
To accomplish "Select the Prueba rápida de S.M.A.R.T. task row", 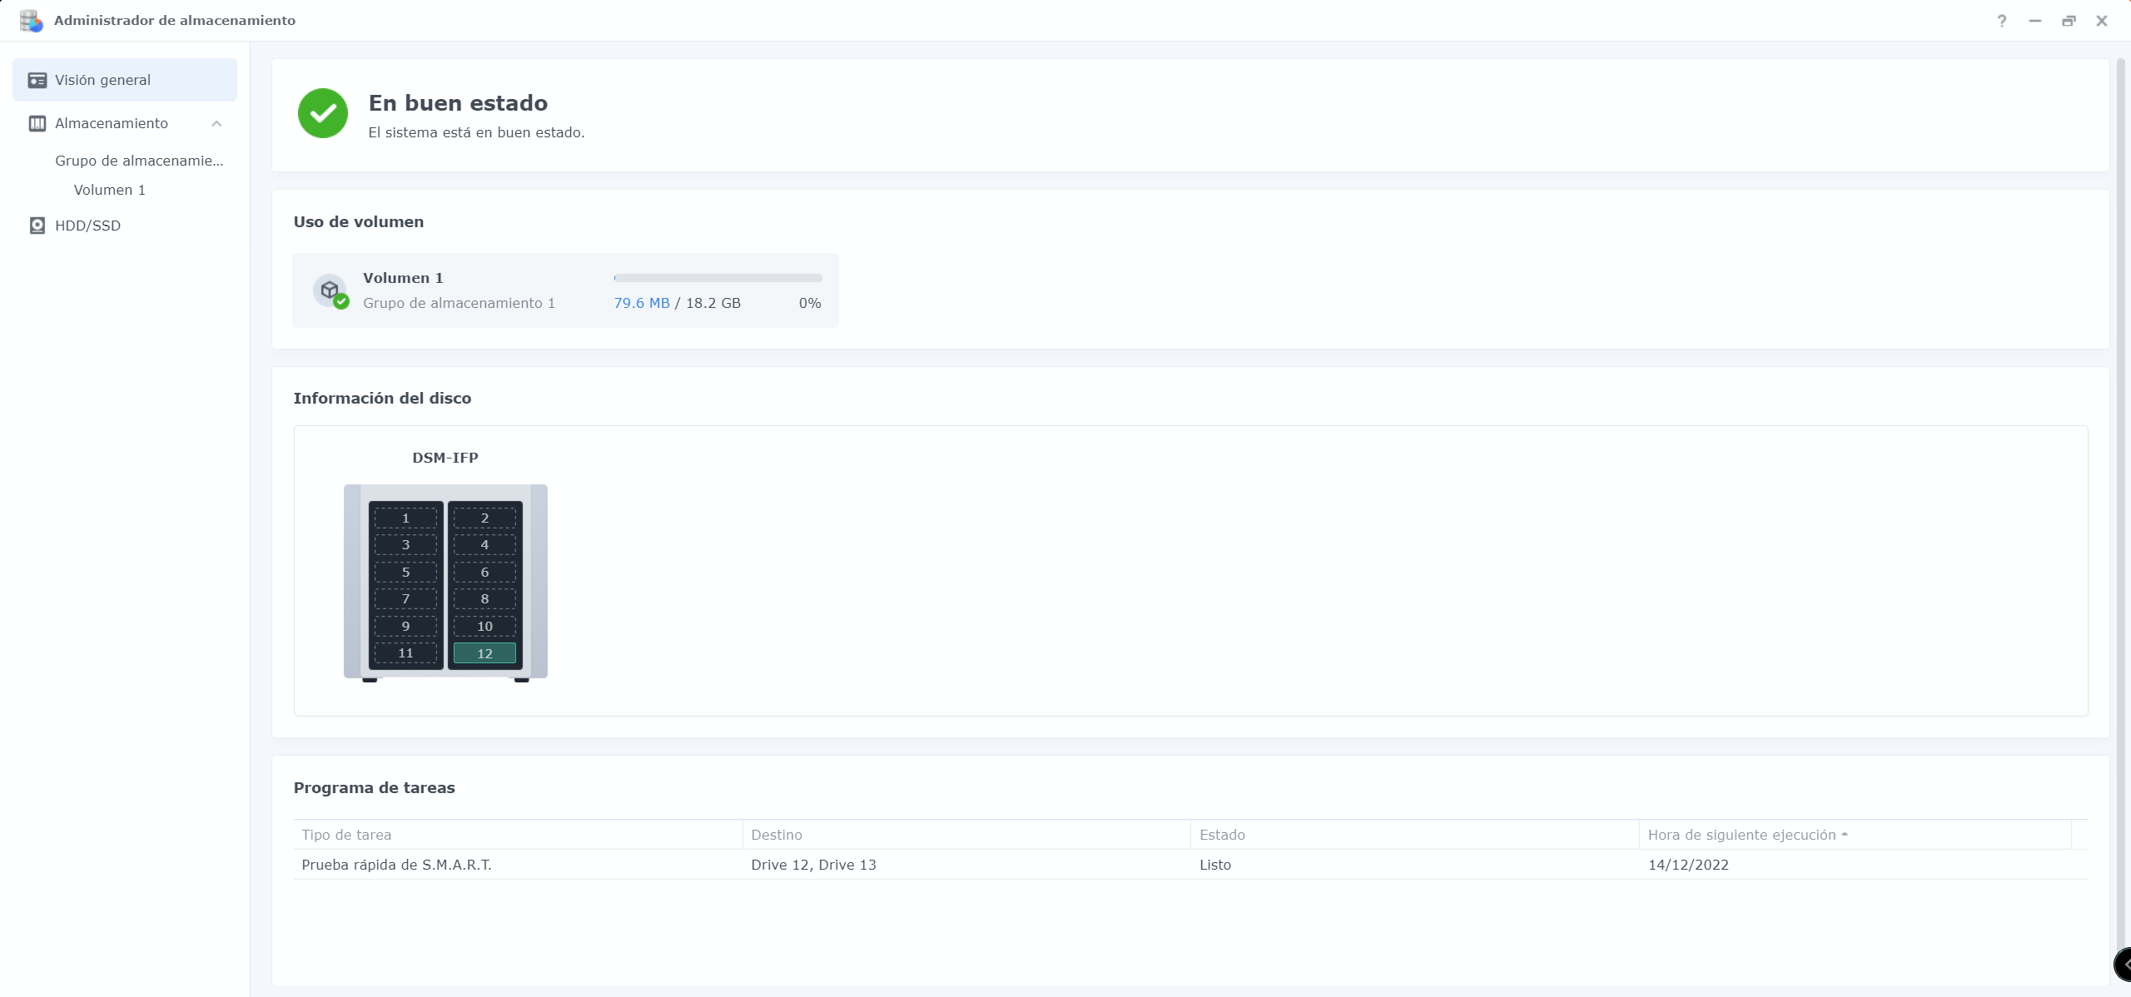I will click(x=396, y=865).
